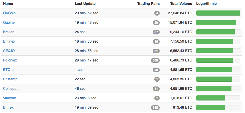
Task: Open the BTC-e exchange link
Action: click(x=8, y=70)
